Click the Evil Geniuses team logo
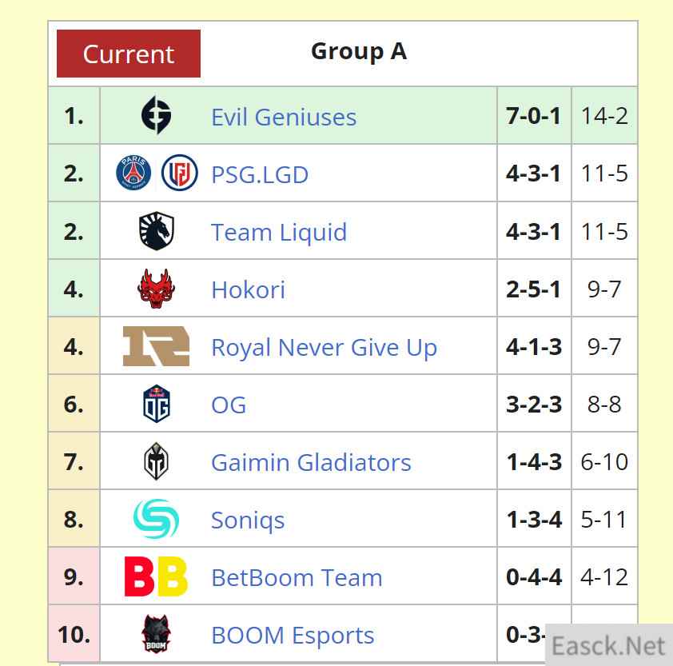 point(156,115)
